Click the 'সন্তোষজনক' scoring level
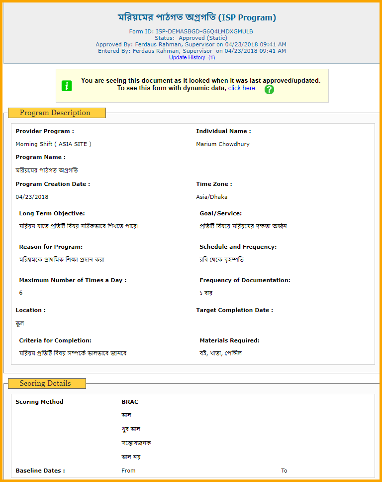The height and width of the screenshot is (482, 382). point(136,443)
